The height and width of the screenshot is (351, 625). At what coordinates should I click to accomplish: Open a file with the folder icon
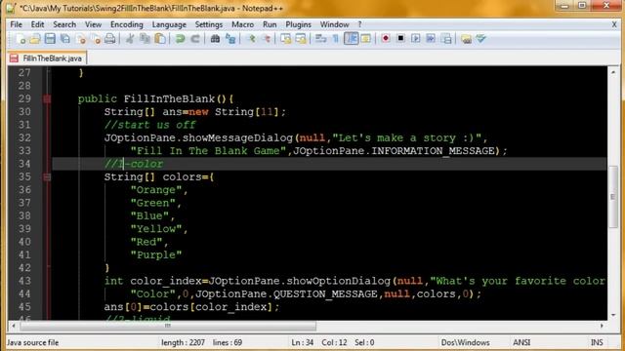coord(35,39)
